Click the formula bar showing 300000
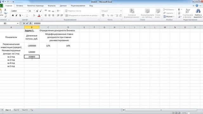 click(118, 23)
